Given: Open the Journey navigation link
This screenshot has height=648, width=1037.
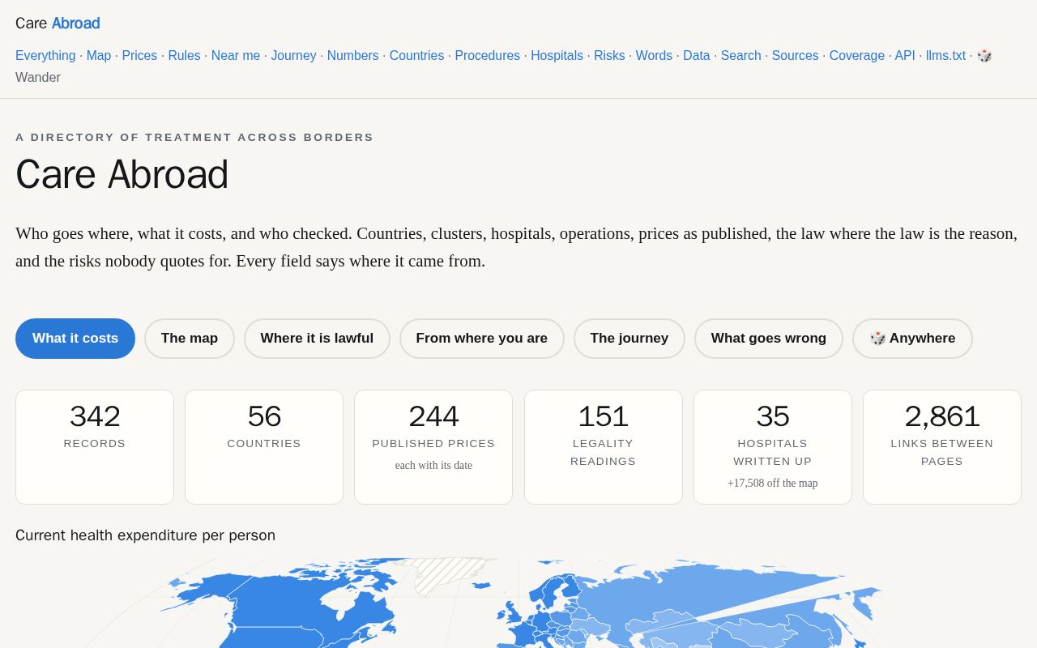Looking at the screenshot, I should click(293, 56).
